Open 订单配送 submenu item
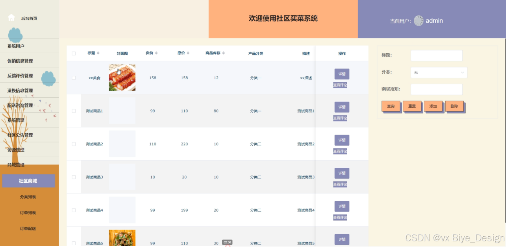 (x=28, y=229)
